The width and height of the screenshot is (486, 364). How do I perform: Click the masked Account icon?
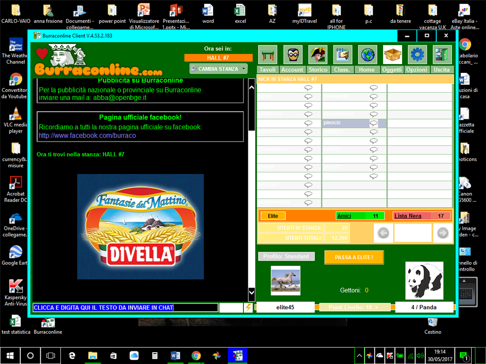point(292,55)
